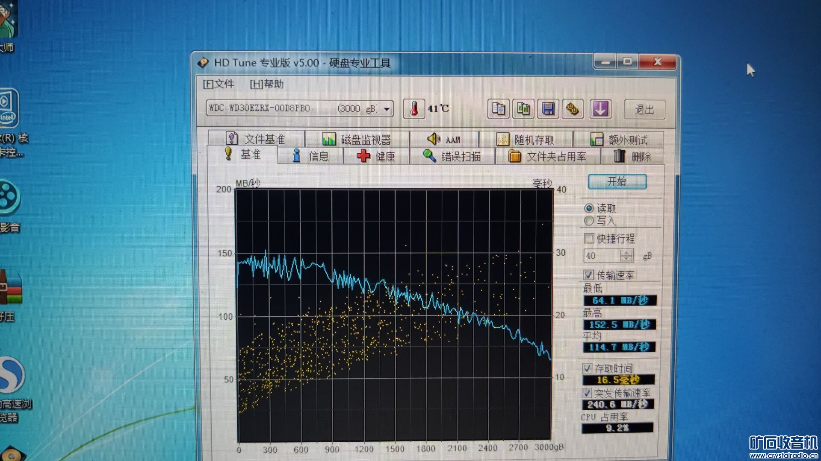Open the 删除 tab

point(632,156)
